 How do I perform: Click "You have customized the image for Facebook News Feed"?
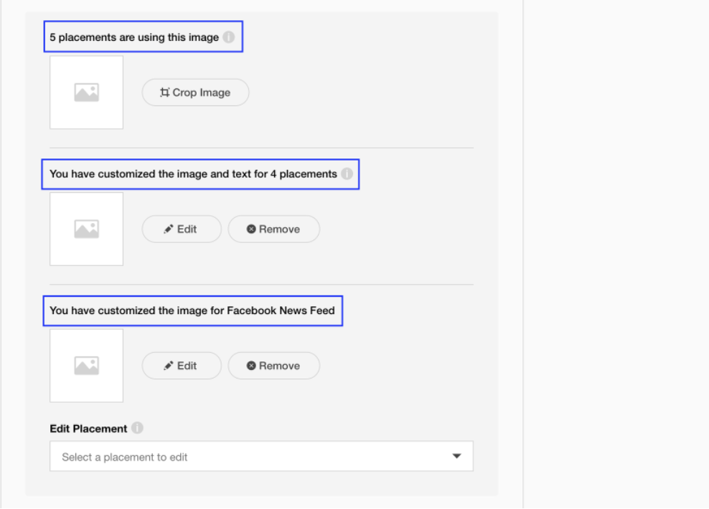coord(192,311)
